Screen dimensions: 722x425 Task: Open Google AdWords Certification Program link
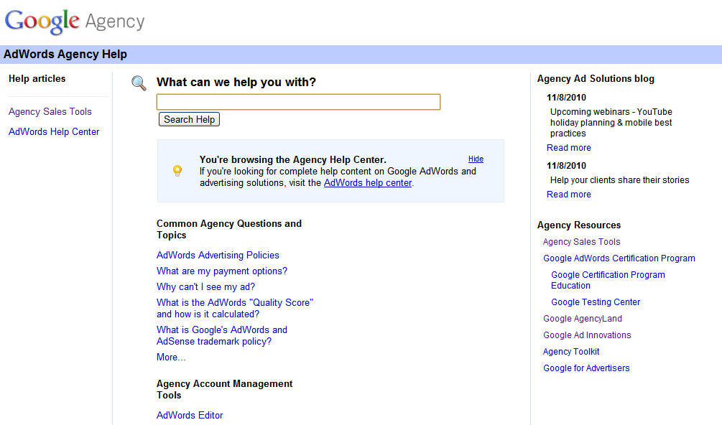619,258
